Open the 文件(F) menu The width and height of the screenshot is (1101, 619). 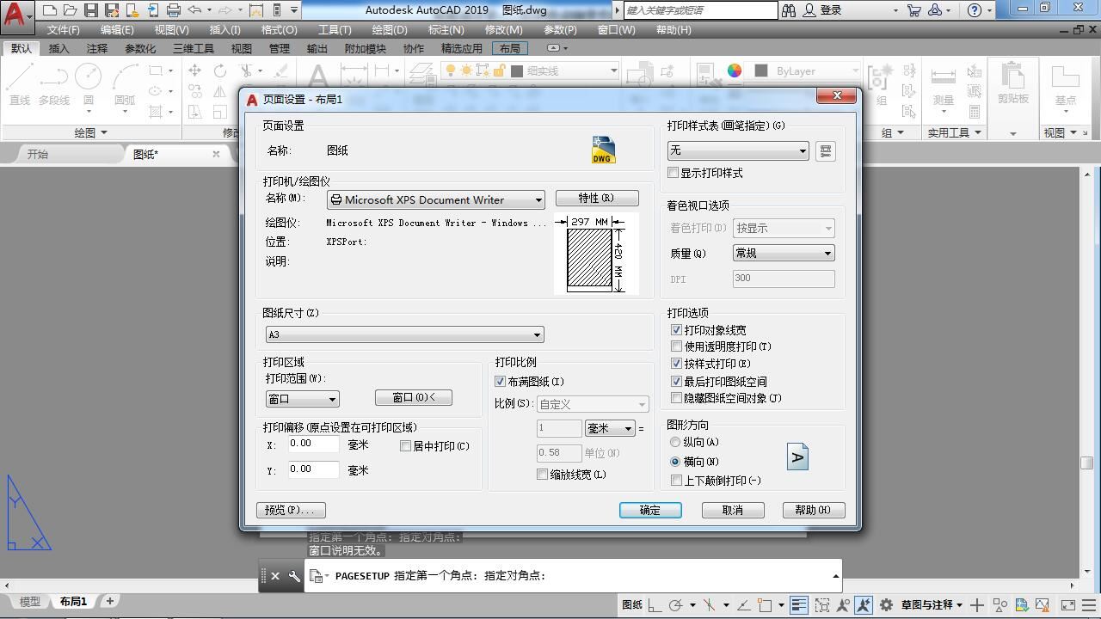pyautogui.click(x=64, y=30)
